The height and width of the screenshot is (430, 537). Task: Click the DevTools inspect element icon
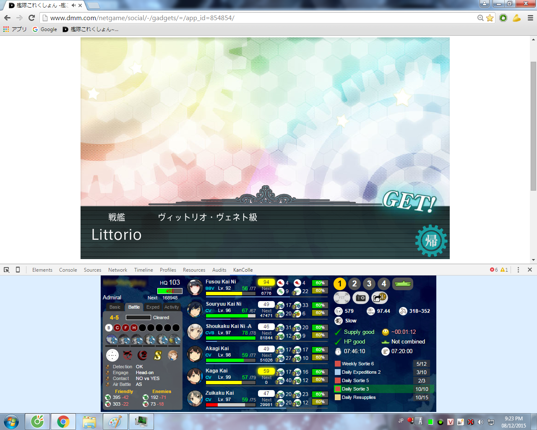(x=7, y=270)
